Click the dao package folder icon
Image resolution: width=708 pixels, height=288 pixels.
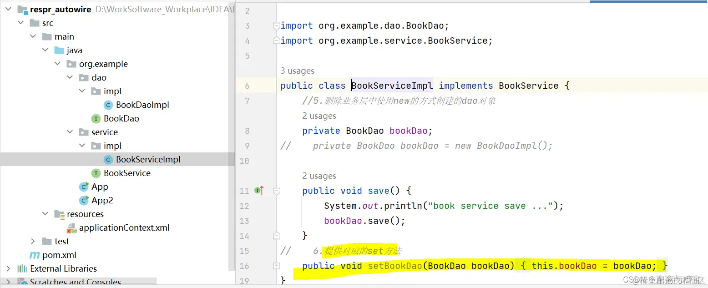(x=84, y=77)
